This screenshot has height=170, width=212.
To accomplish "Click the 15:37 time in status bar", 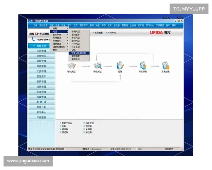I will [140, 149].
